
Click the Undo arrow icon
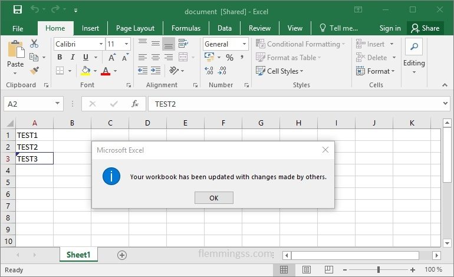tap(35, 9)
